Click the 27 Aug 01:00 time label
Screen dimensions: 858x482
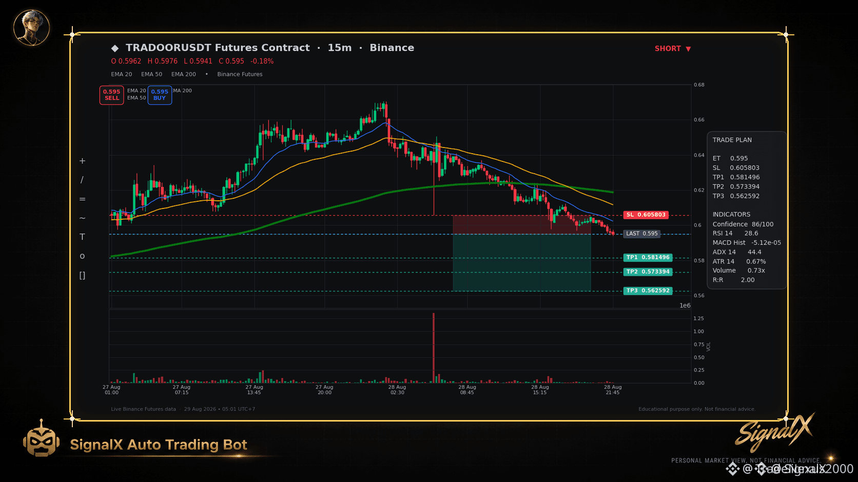(111, 390)
